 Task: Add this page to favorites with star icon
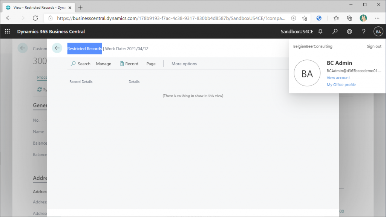point(305,18)
